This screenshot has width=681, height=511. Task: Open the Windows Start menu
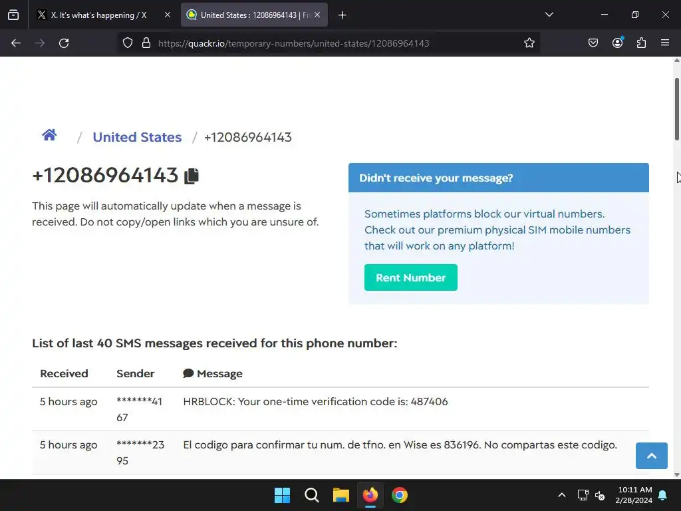tap(282, 495)
